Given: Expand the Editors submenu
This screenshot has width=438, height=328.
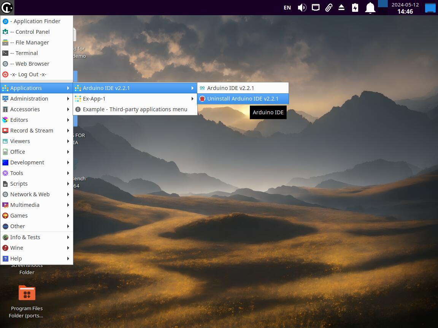Looking at the screenshot, I should pyautogui.click(x=36, y=120).
